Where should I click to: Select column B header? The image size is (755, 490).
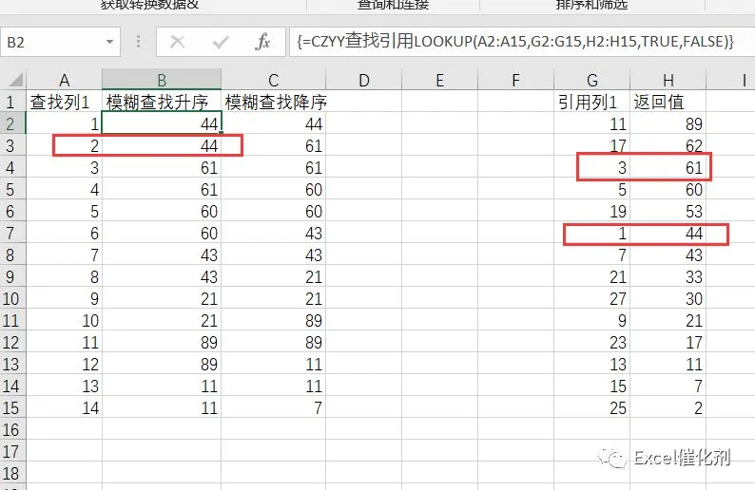click(x=162, y=80)
